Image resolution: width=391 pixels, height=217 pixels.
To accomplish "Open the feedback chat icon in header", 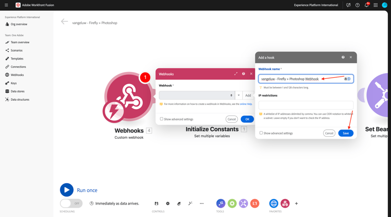I will point(348,5).
